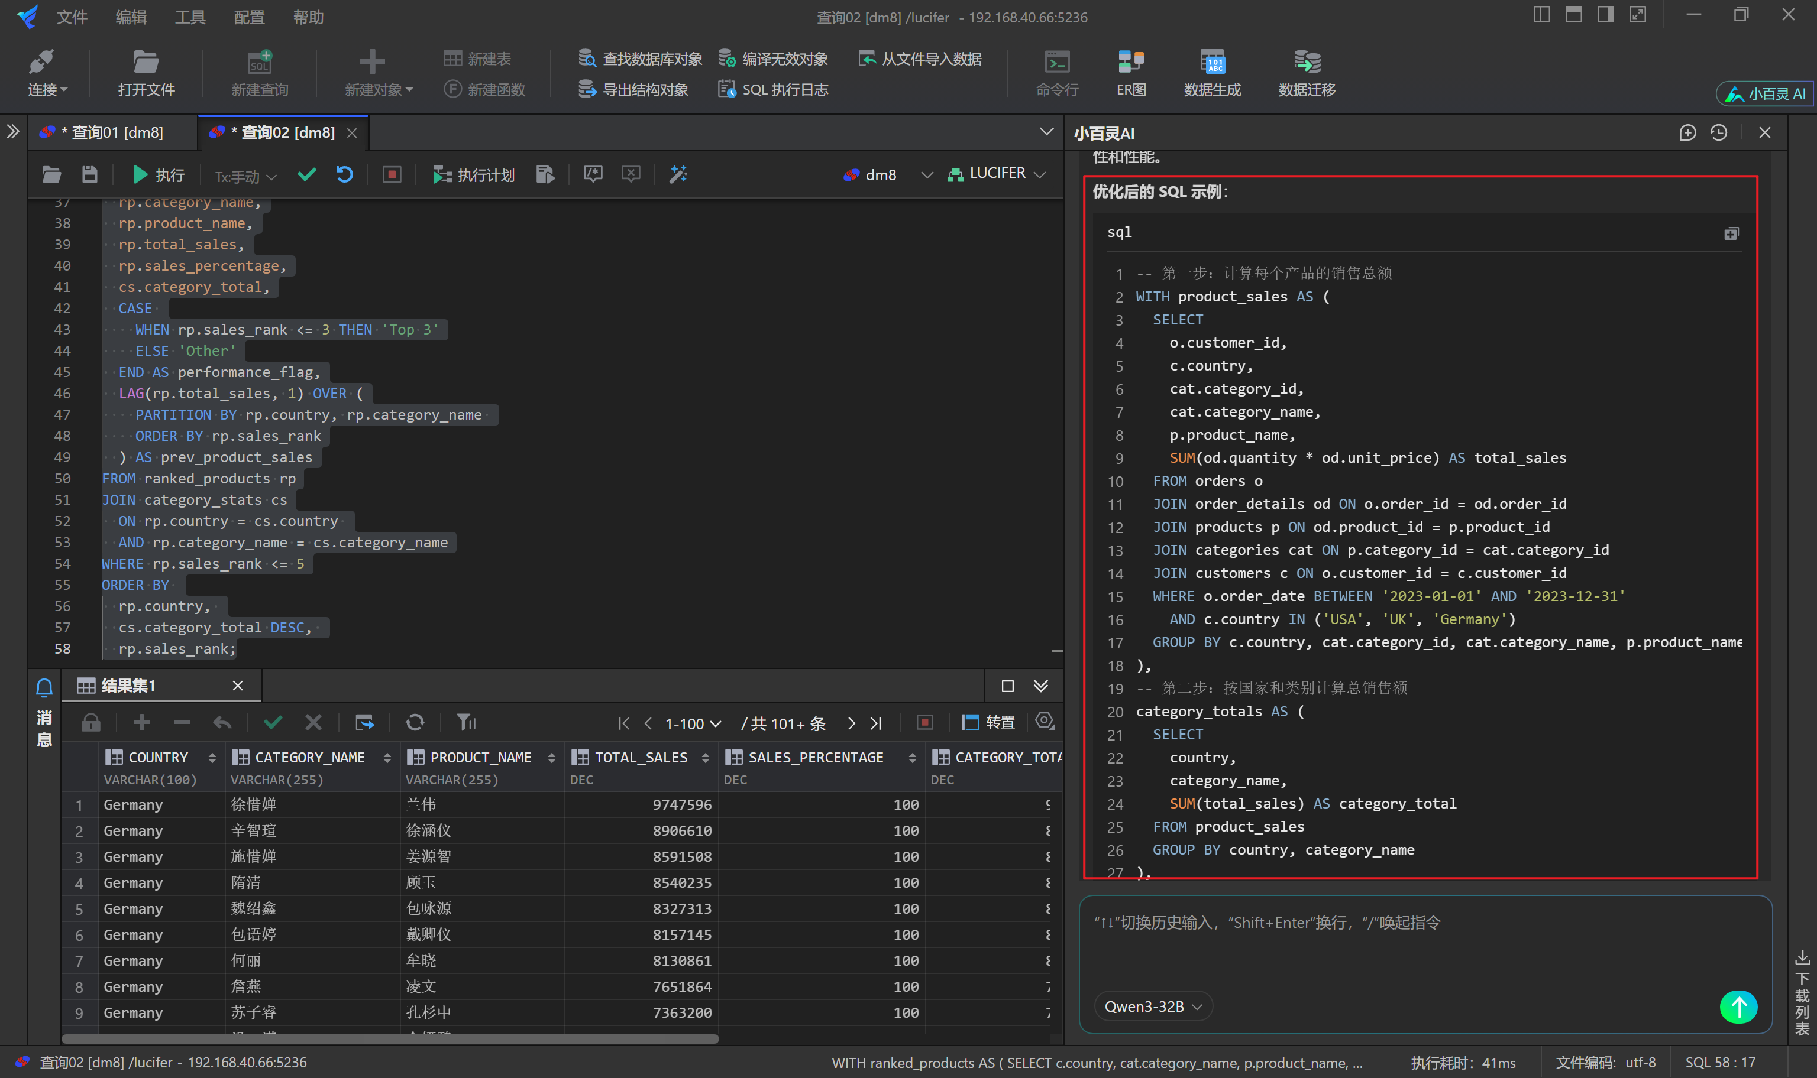Image resolution: width=1817 pixels, height=1078 pixels.
Task: Open the 配置 menu
Action: coord(248,17)
